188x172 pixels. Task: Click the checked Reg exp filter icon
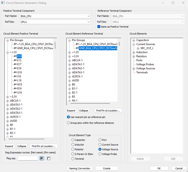tap(42, 158)
